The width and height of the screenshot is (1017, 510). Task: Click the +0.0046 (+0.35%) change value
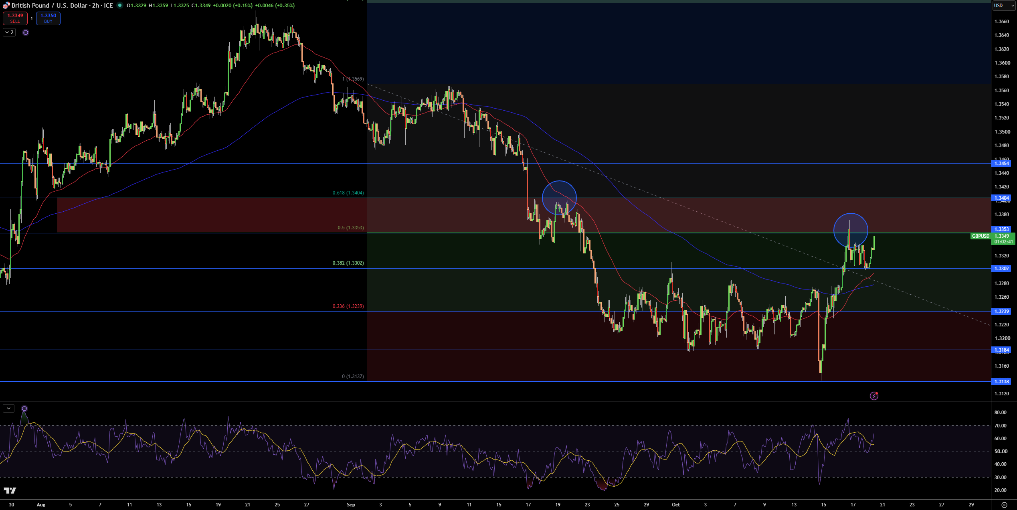pos(275,5)
